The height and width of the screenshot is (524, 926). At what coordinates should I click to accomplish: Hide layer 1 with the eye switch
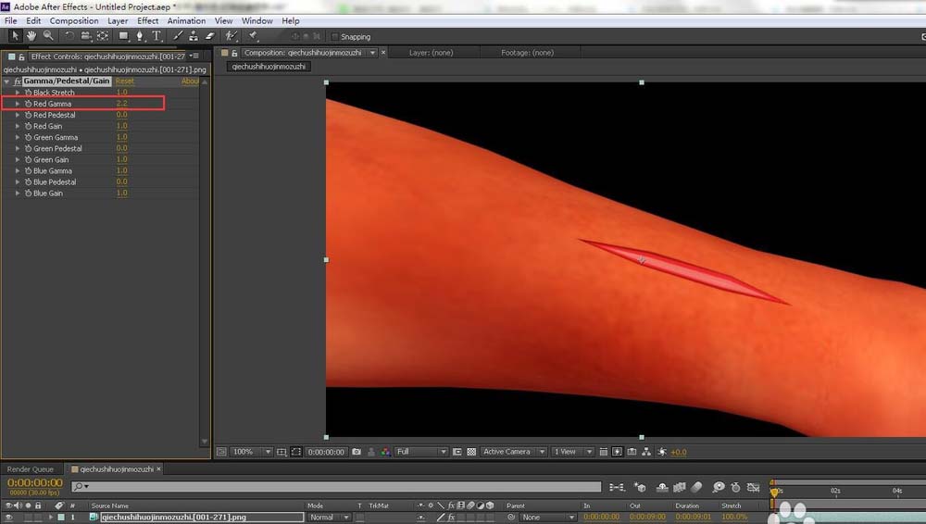click(9, 517)
